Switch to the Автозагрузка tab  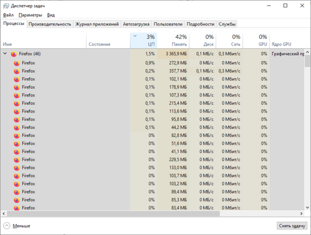136,24
